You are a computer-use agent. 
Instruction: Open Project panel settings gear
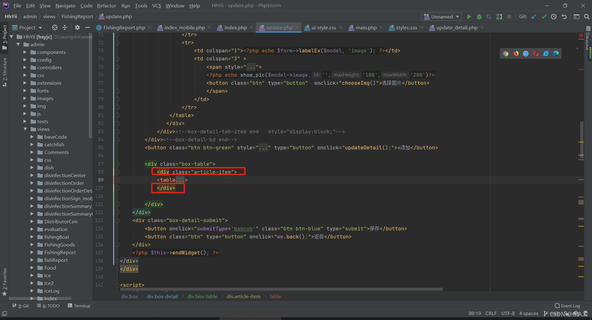click(77, 27)
